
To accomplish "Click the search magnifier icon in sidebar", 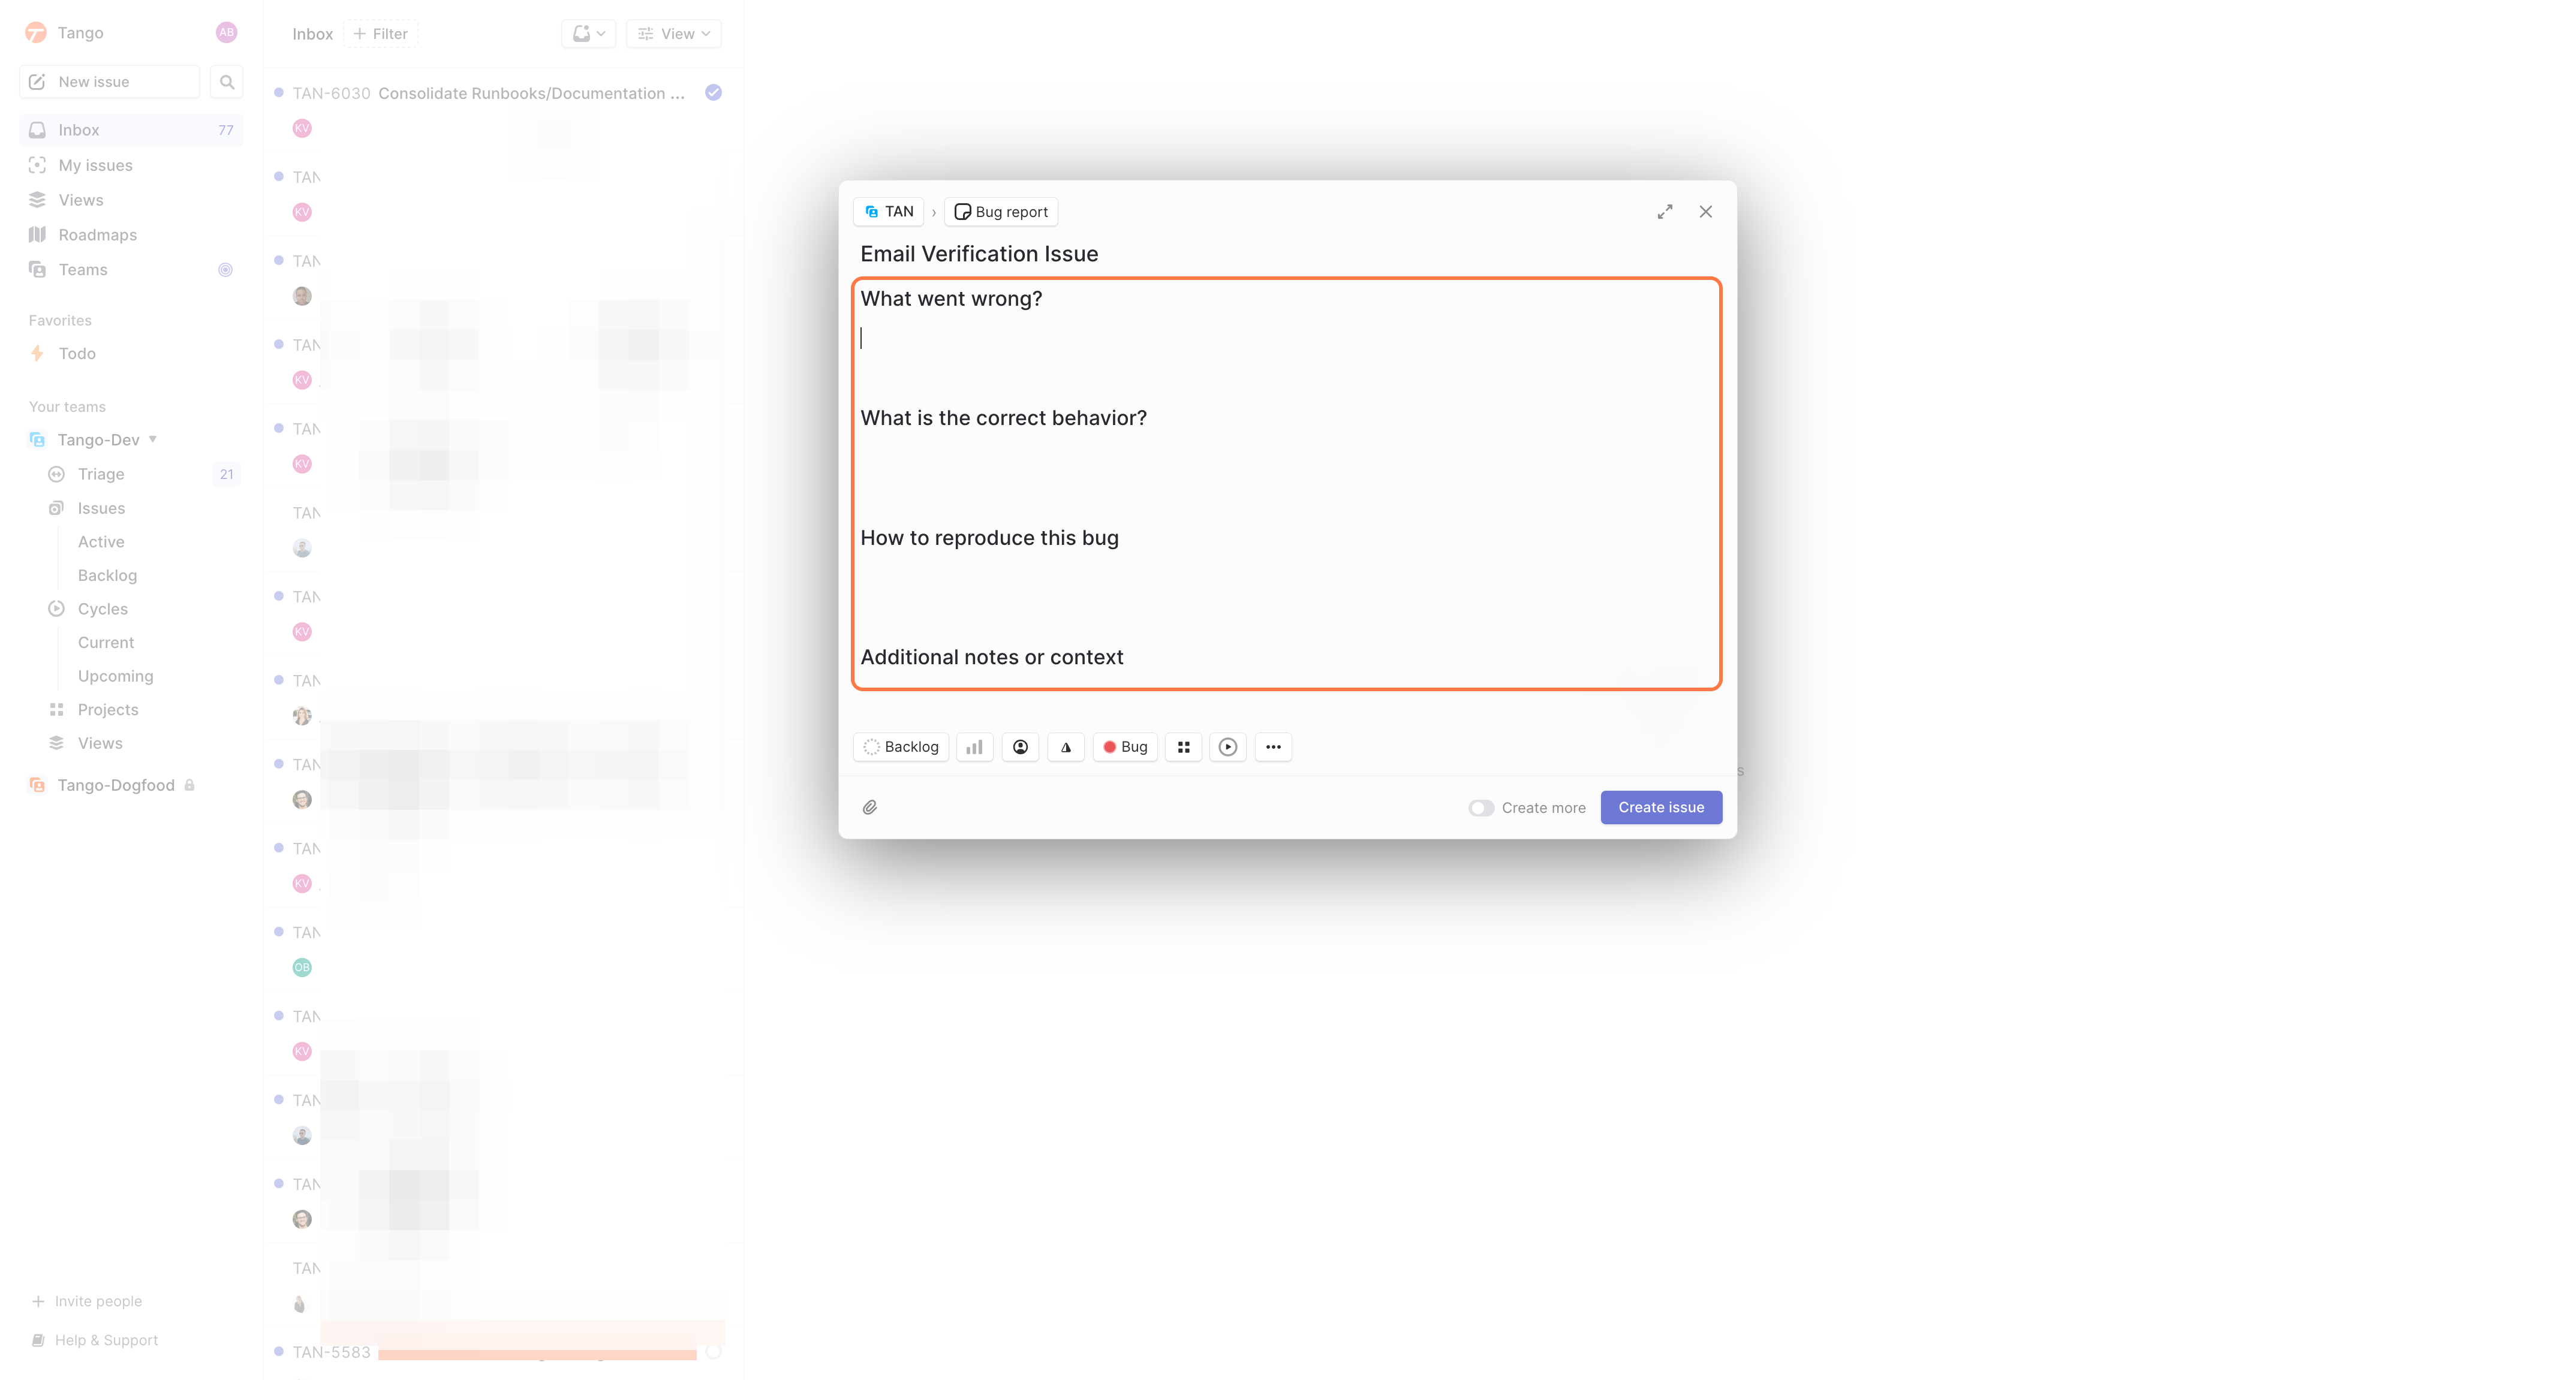I will (x=227, y=82).
